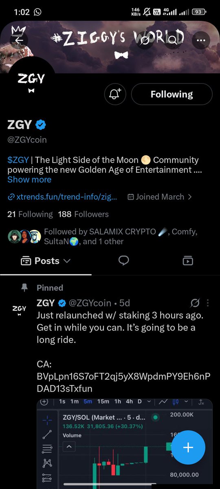Open the Posts tab dropdown

click(45, 261)
